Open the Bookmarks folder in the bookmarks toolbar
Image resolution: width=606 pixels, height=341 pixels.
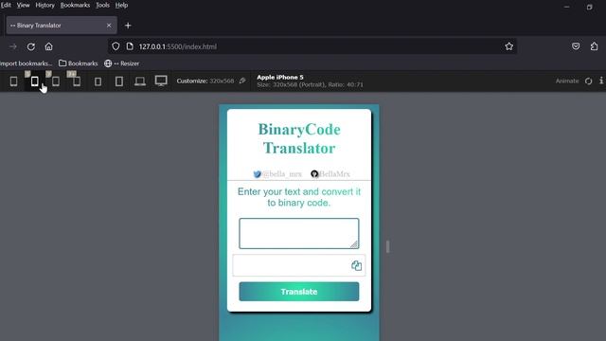[79, 63]
